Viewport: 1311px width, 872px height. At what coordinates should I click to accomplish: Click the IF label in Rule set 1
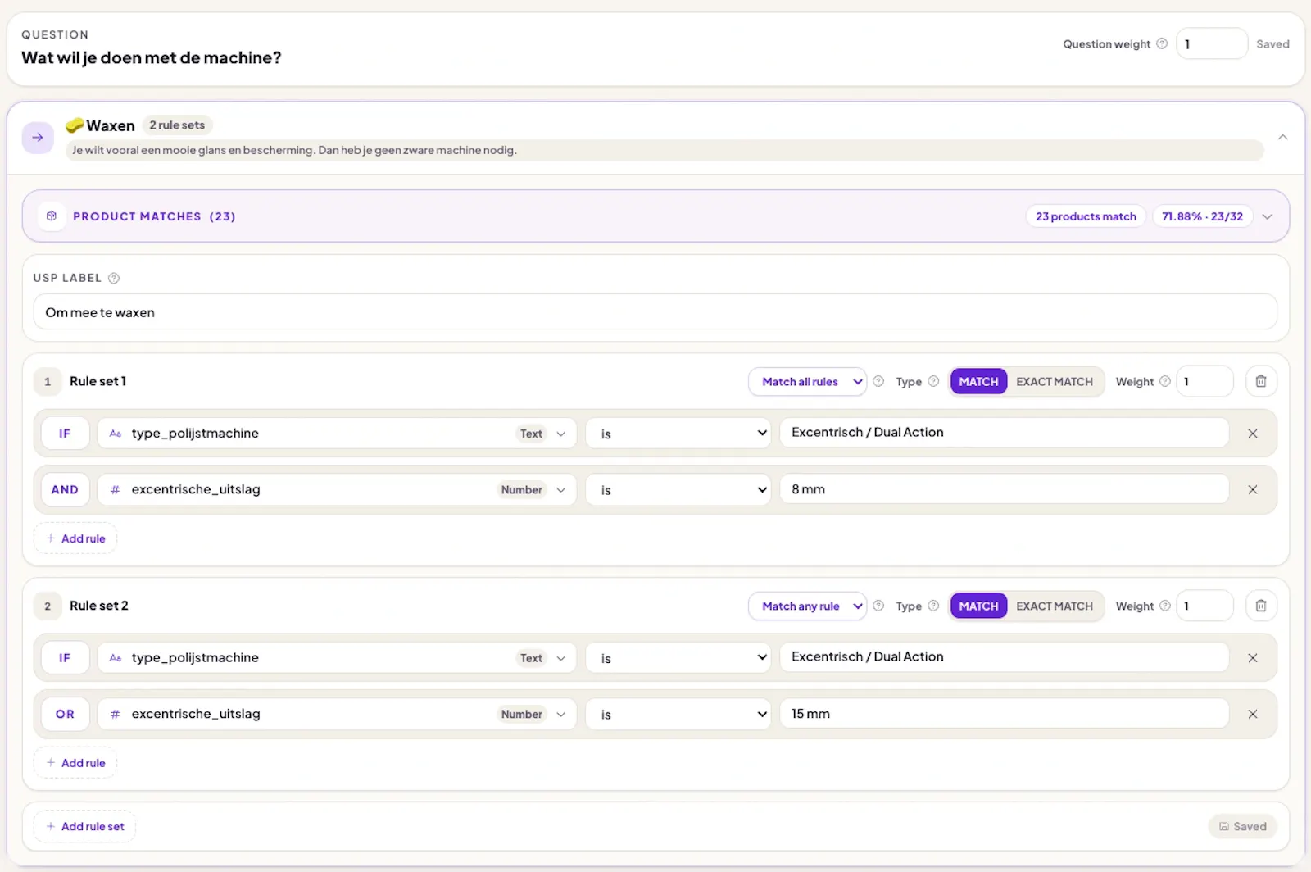click(65, 434)
